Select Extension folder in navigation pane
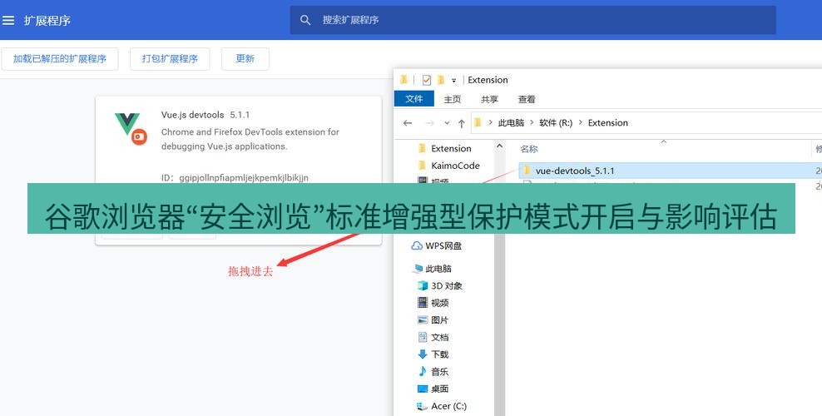 click(x=451, y=148)
